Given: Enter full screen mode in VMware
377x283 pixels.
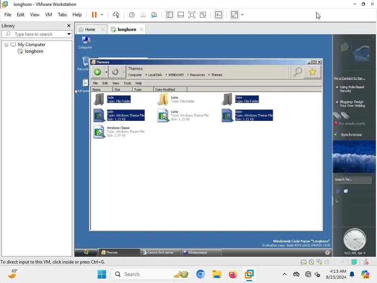Looking at the screenshot, I should 191,15.
